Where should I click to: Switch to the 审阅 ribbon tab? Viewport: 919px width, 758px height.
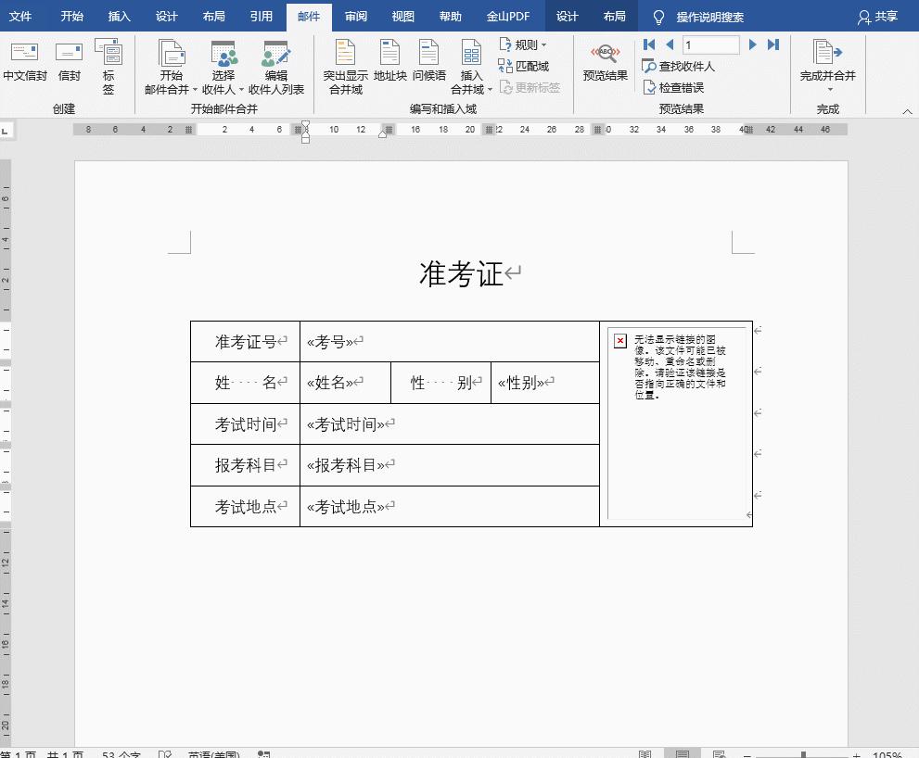tap(355, 16)
